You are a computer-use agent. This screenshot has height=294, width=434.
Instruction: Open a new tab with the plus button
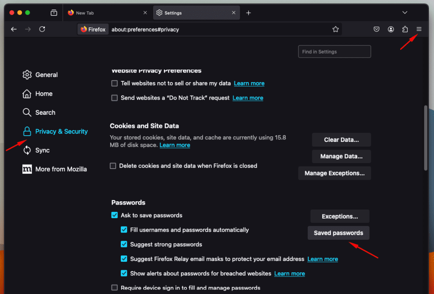click(248, 13)
